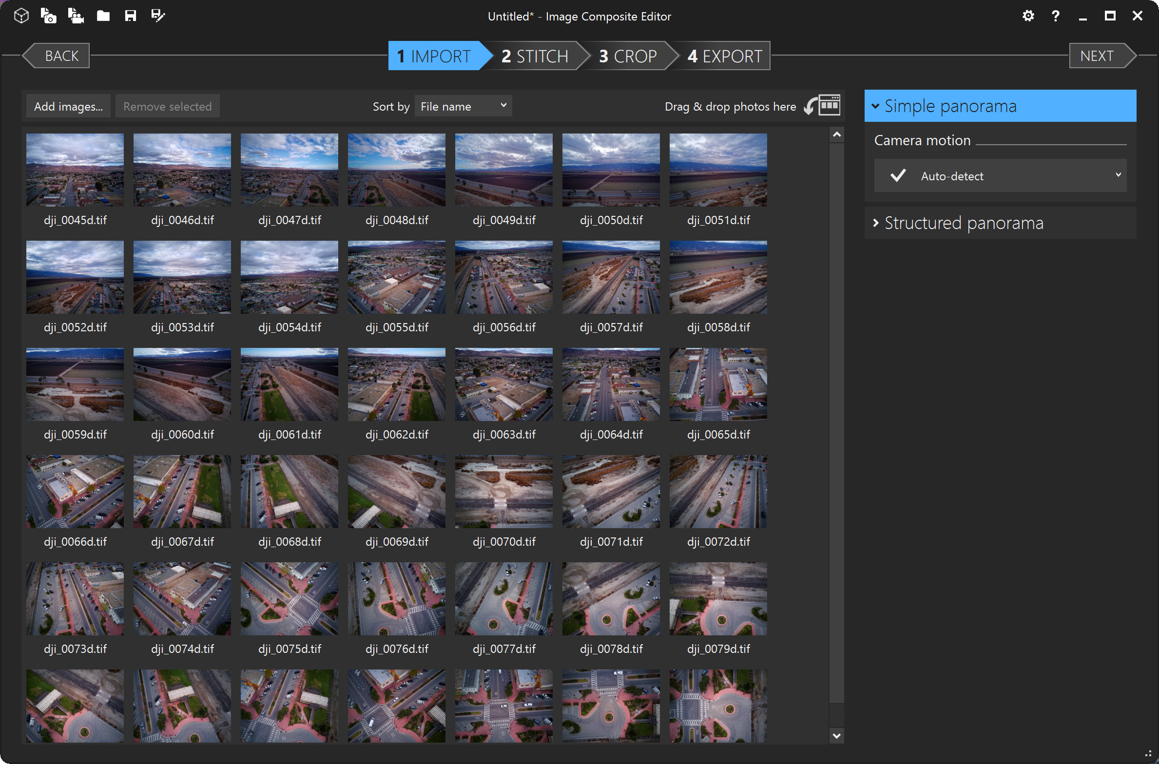Viewport: 1159px width, 764px height.
Task: Select thumbnail dji_0071d.tif
Action: tap(611, 492)
